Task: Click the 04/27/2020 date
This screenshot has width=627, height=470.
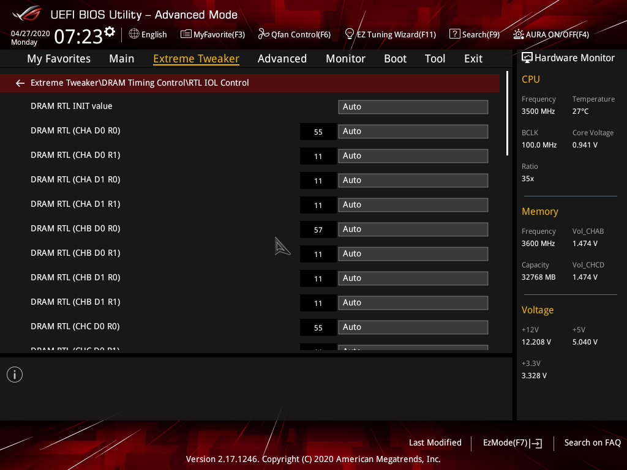Action: click(31, 33)
